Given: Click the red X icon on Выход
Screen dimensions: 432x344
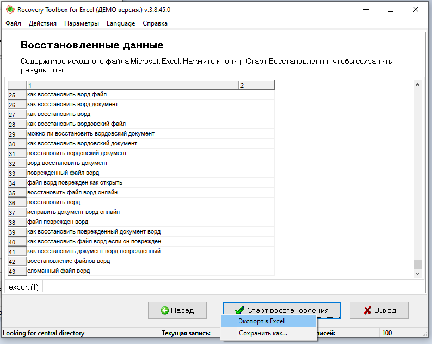Looking at the screenshot, I should [367, 310].
